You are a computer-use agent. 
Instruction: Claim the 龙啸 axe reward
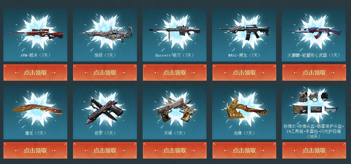click(244, 150)
